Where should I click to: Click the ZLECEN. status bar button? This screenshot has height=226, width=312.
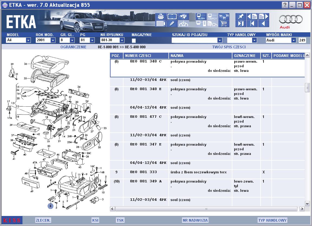tap(43, 220)
